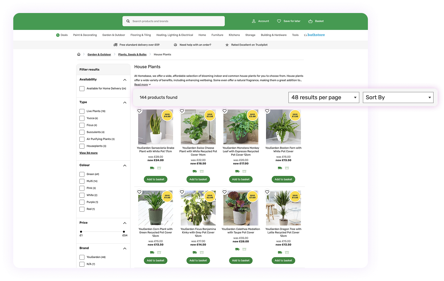Tick the Ficus type checkbox
The height and width of the screenshot is (281, 444).
click(x=82, y=125)
